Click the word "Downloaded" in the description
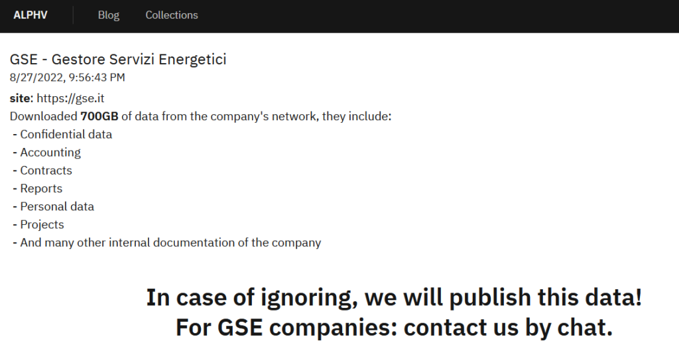The height and width of the screenshot is (353, 679). point(44,116)
